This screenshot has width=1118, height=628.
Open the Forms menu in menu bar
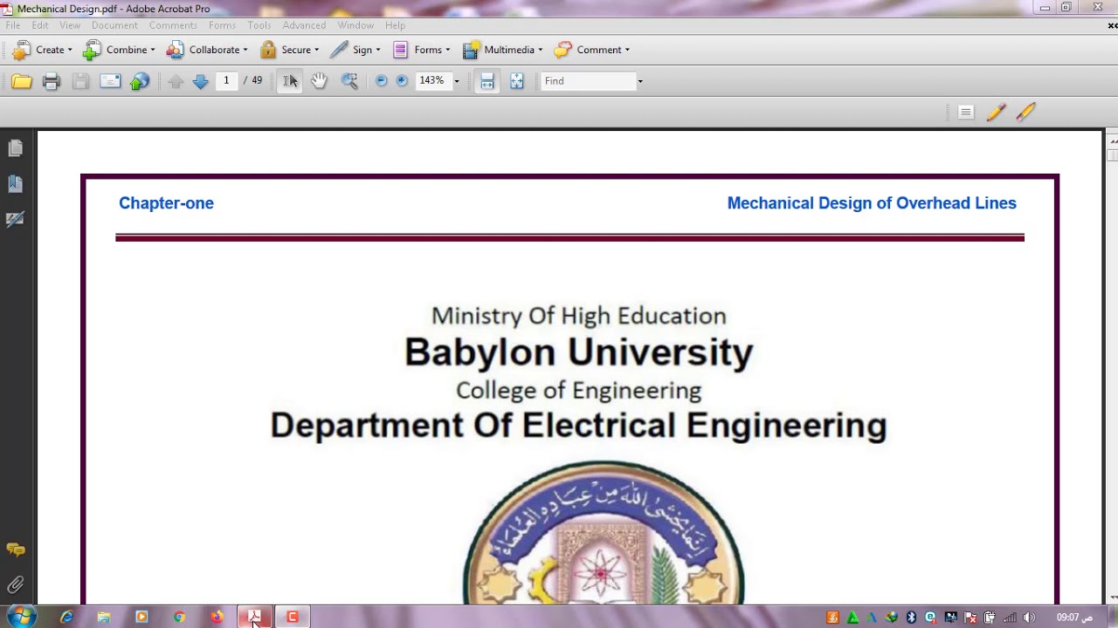pyautogui.click(x=223, y=25)
